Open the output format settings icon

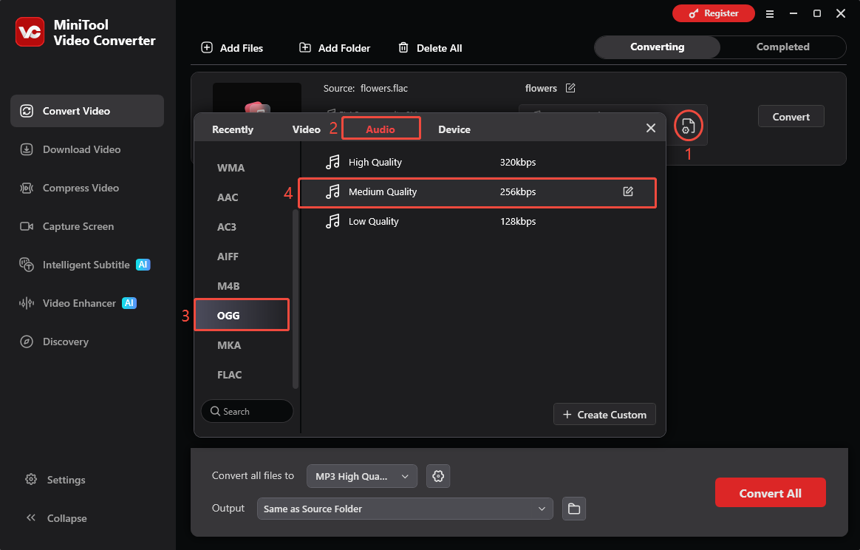(x=688, y=126)
